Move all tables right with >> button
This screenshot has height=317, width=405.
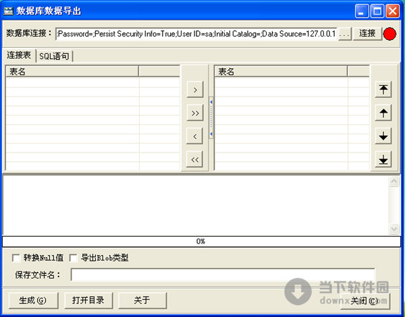195,113
